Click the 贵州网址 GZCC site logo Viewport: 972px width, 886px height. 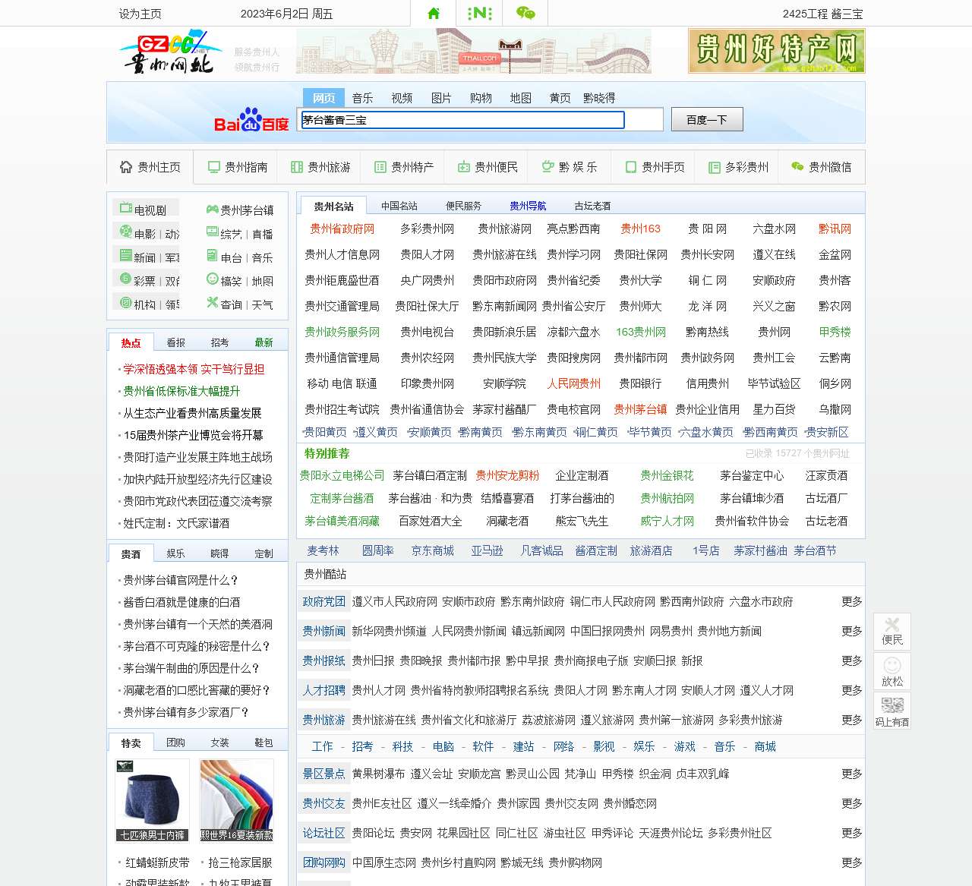click(x=170, y=52)
